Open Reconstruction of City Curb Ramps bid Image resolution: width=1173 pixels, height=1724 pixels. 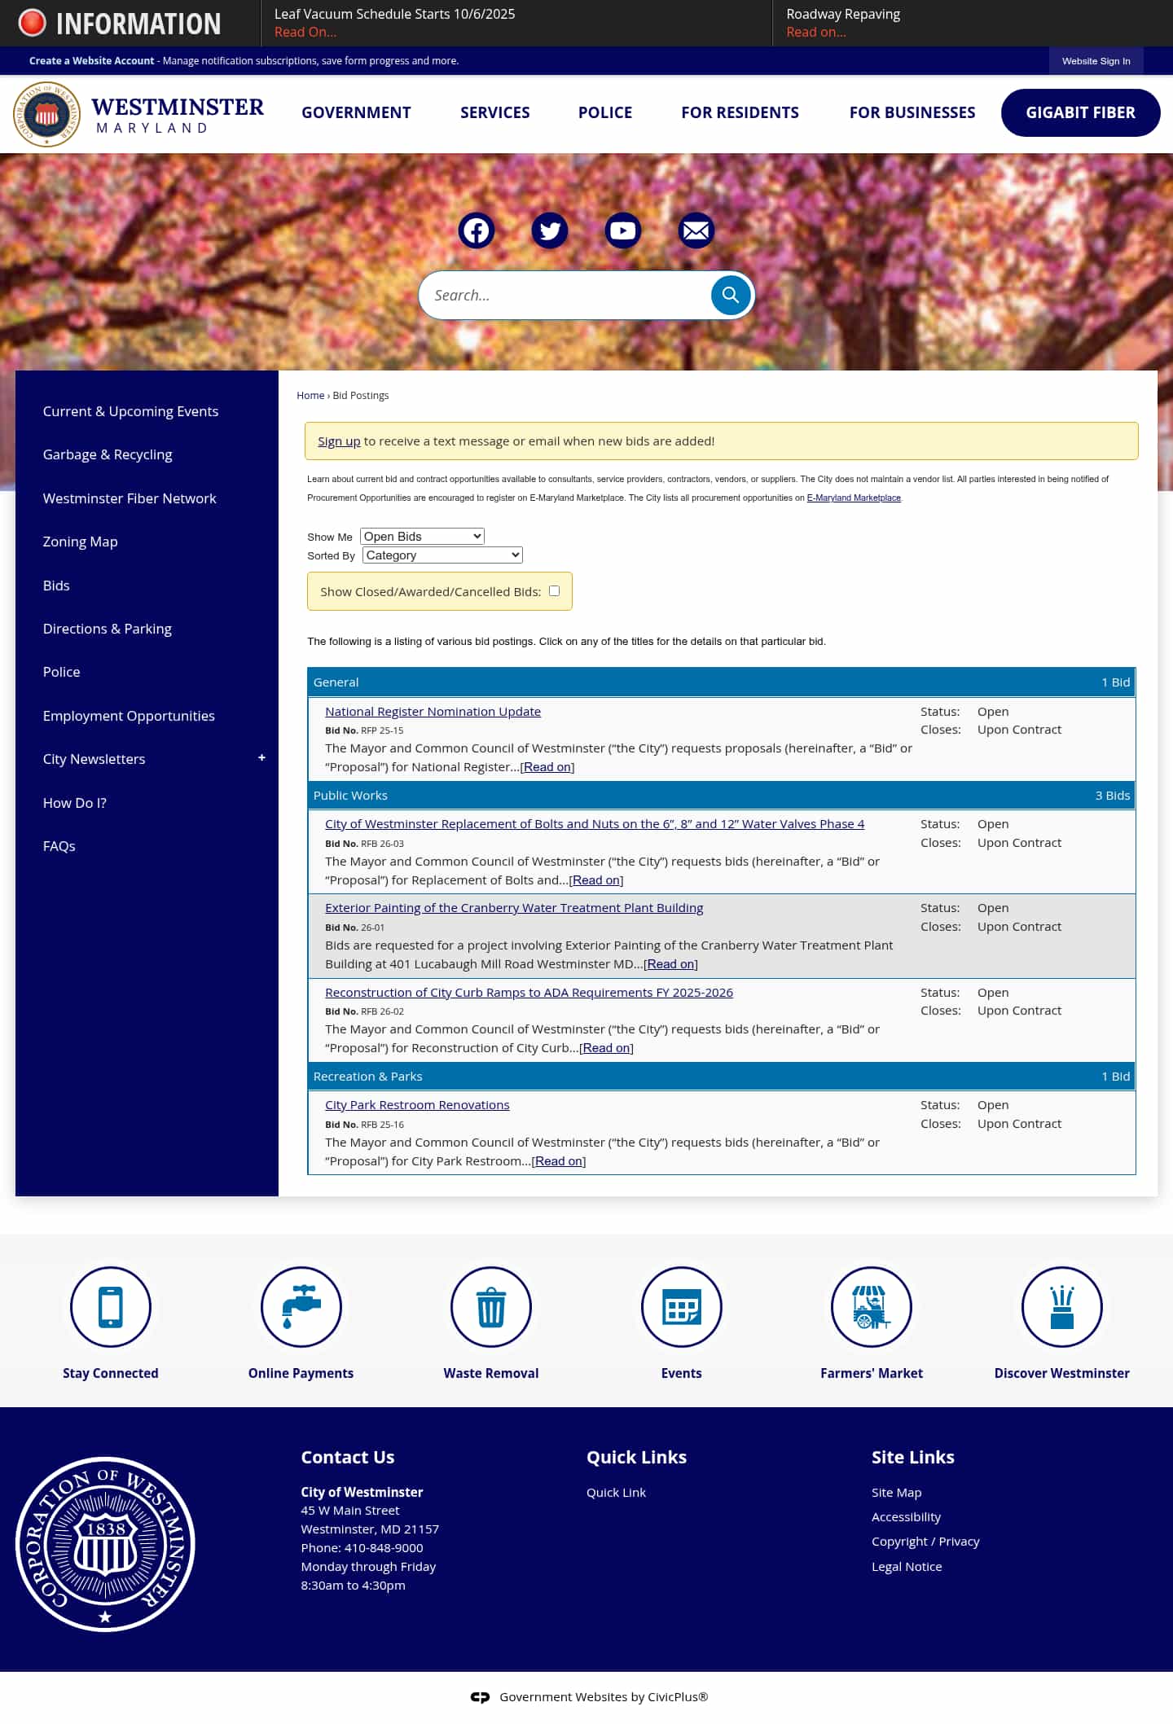[x=529, y=993]
